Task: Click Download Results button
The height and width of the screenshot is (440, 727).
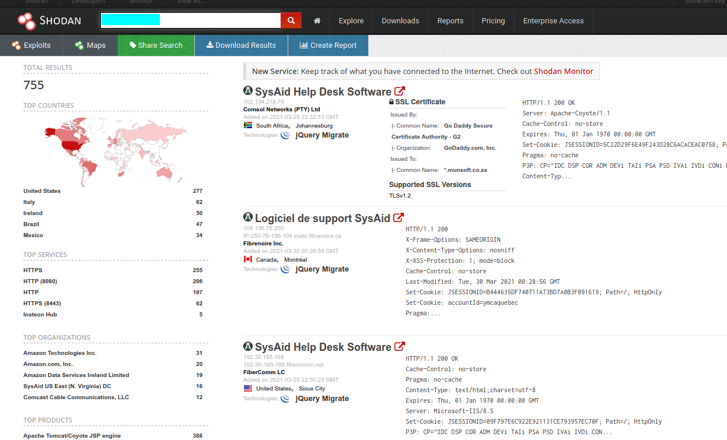Action: [x=241, y=45]
